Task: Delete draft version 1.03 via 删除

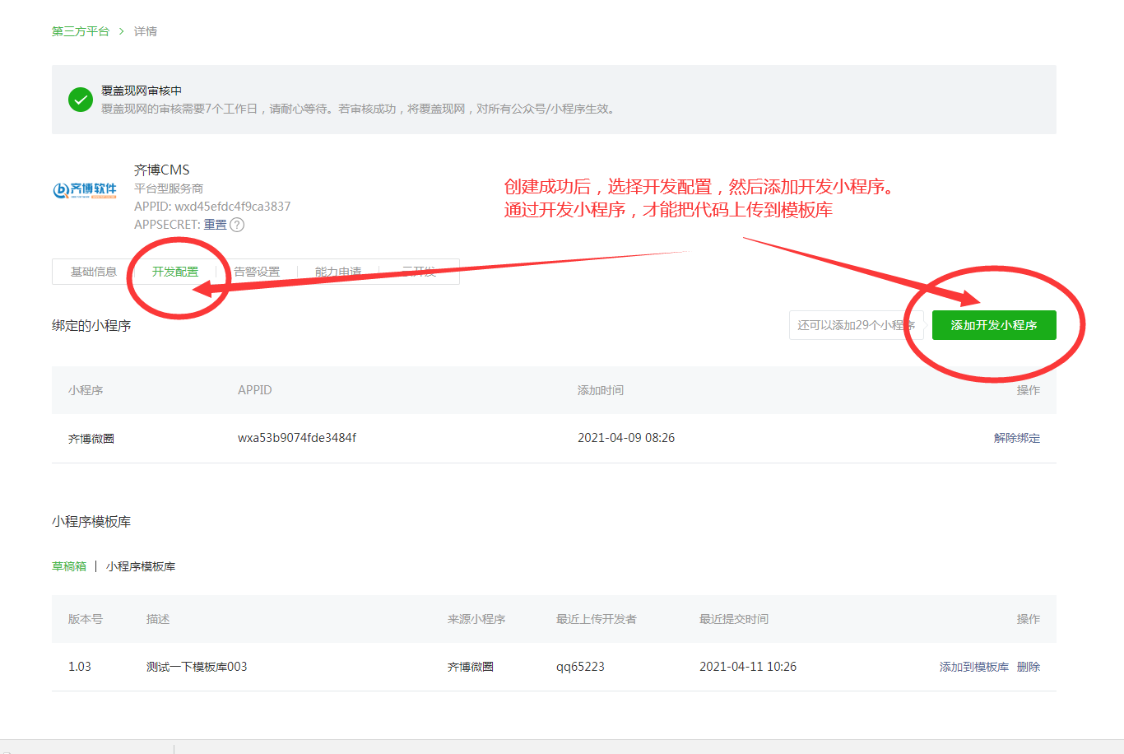Action: pyautogui.click(x=1029, y=667)
